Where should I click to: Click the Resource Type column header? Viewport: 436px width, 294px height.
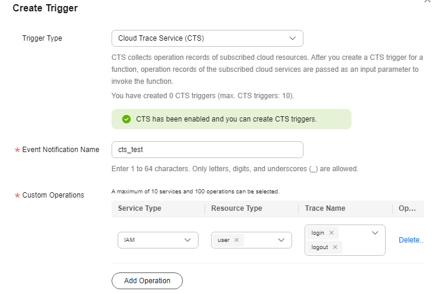(236, 208)
